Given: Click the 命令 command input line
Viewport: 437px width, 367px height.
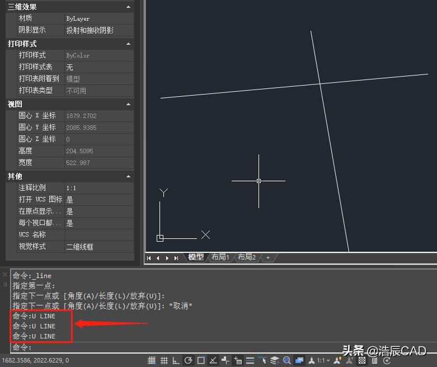Looking at the screenshot, I should pyautogui.click(x=224, y=347).
